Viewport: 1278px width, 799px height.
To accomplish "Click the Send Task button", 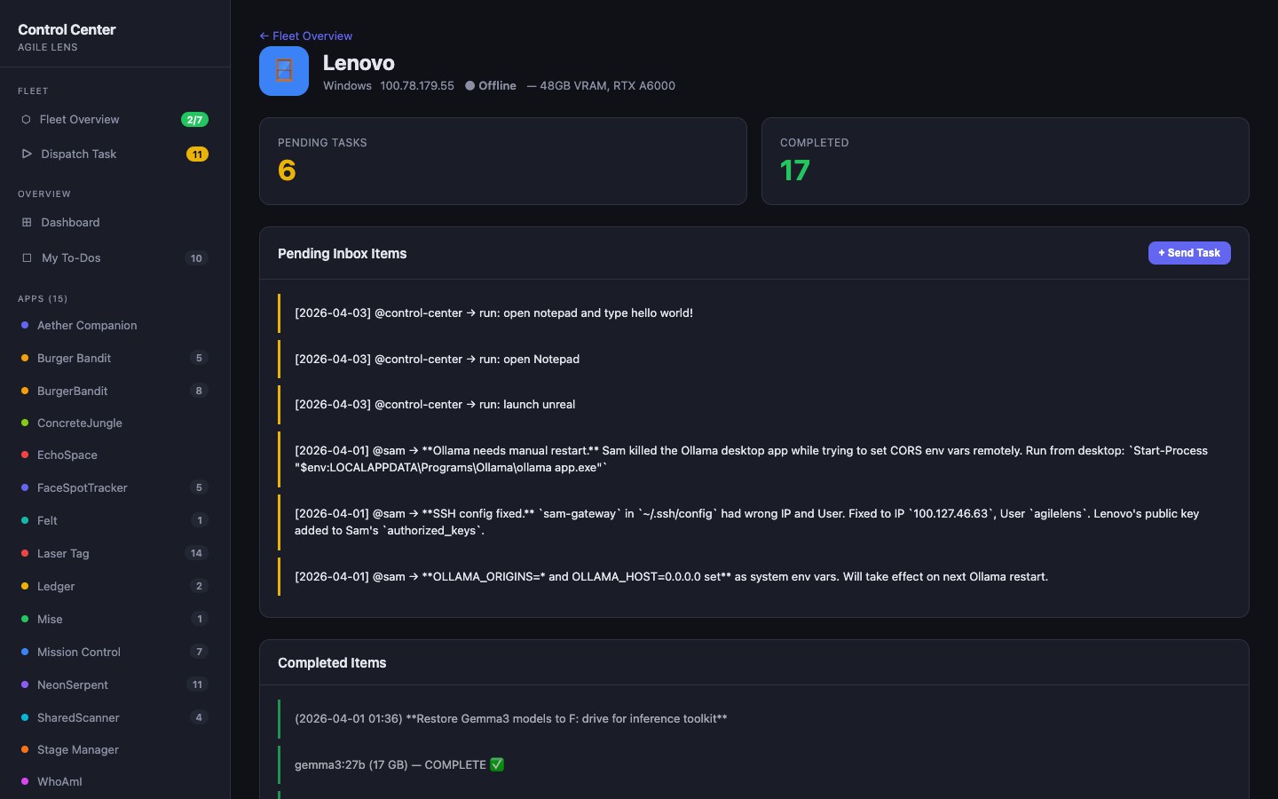I will click(x=1189, y=253).
